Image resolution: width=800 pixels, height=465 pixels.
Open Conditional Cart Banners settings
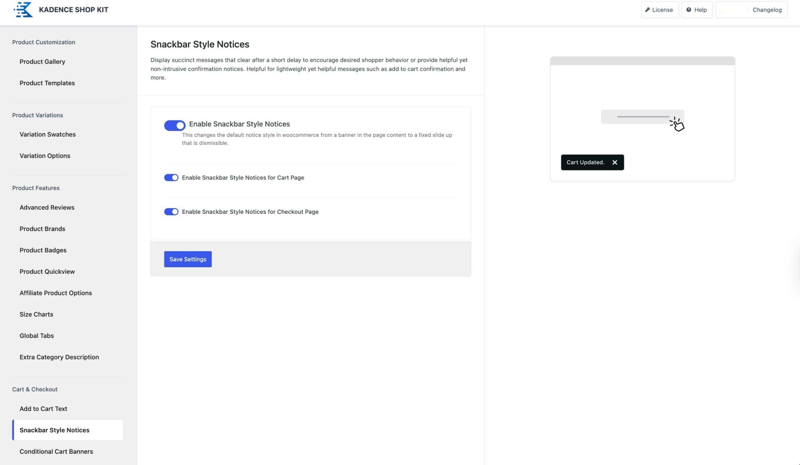[56, 451]
